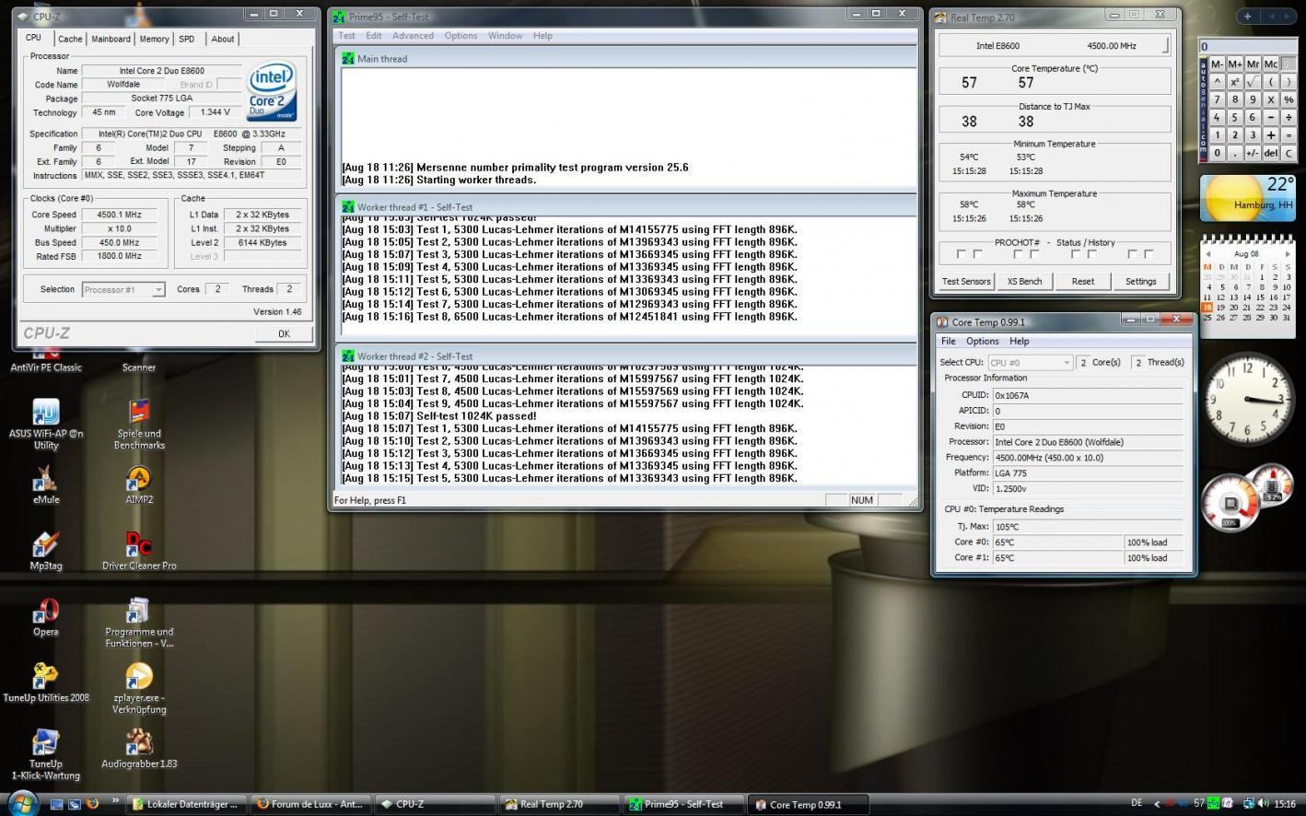Launch TuneUp Utilities 2008 desktop icon

coord(46,682)
